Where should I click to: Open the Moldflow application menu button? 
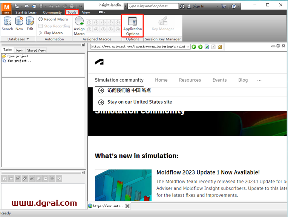(x=7, y=9)
